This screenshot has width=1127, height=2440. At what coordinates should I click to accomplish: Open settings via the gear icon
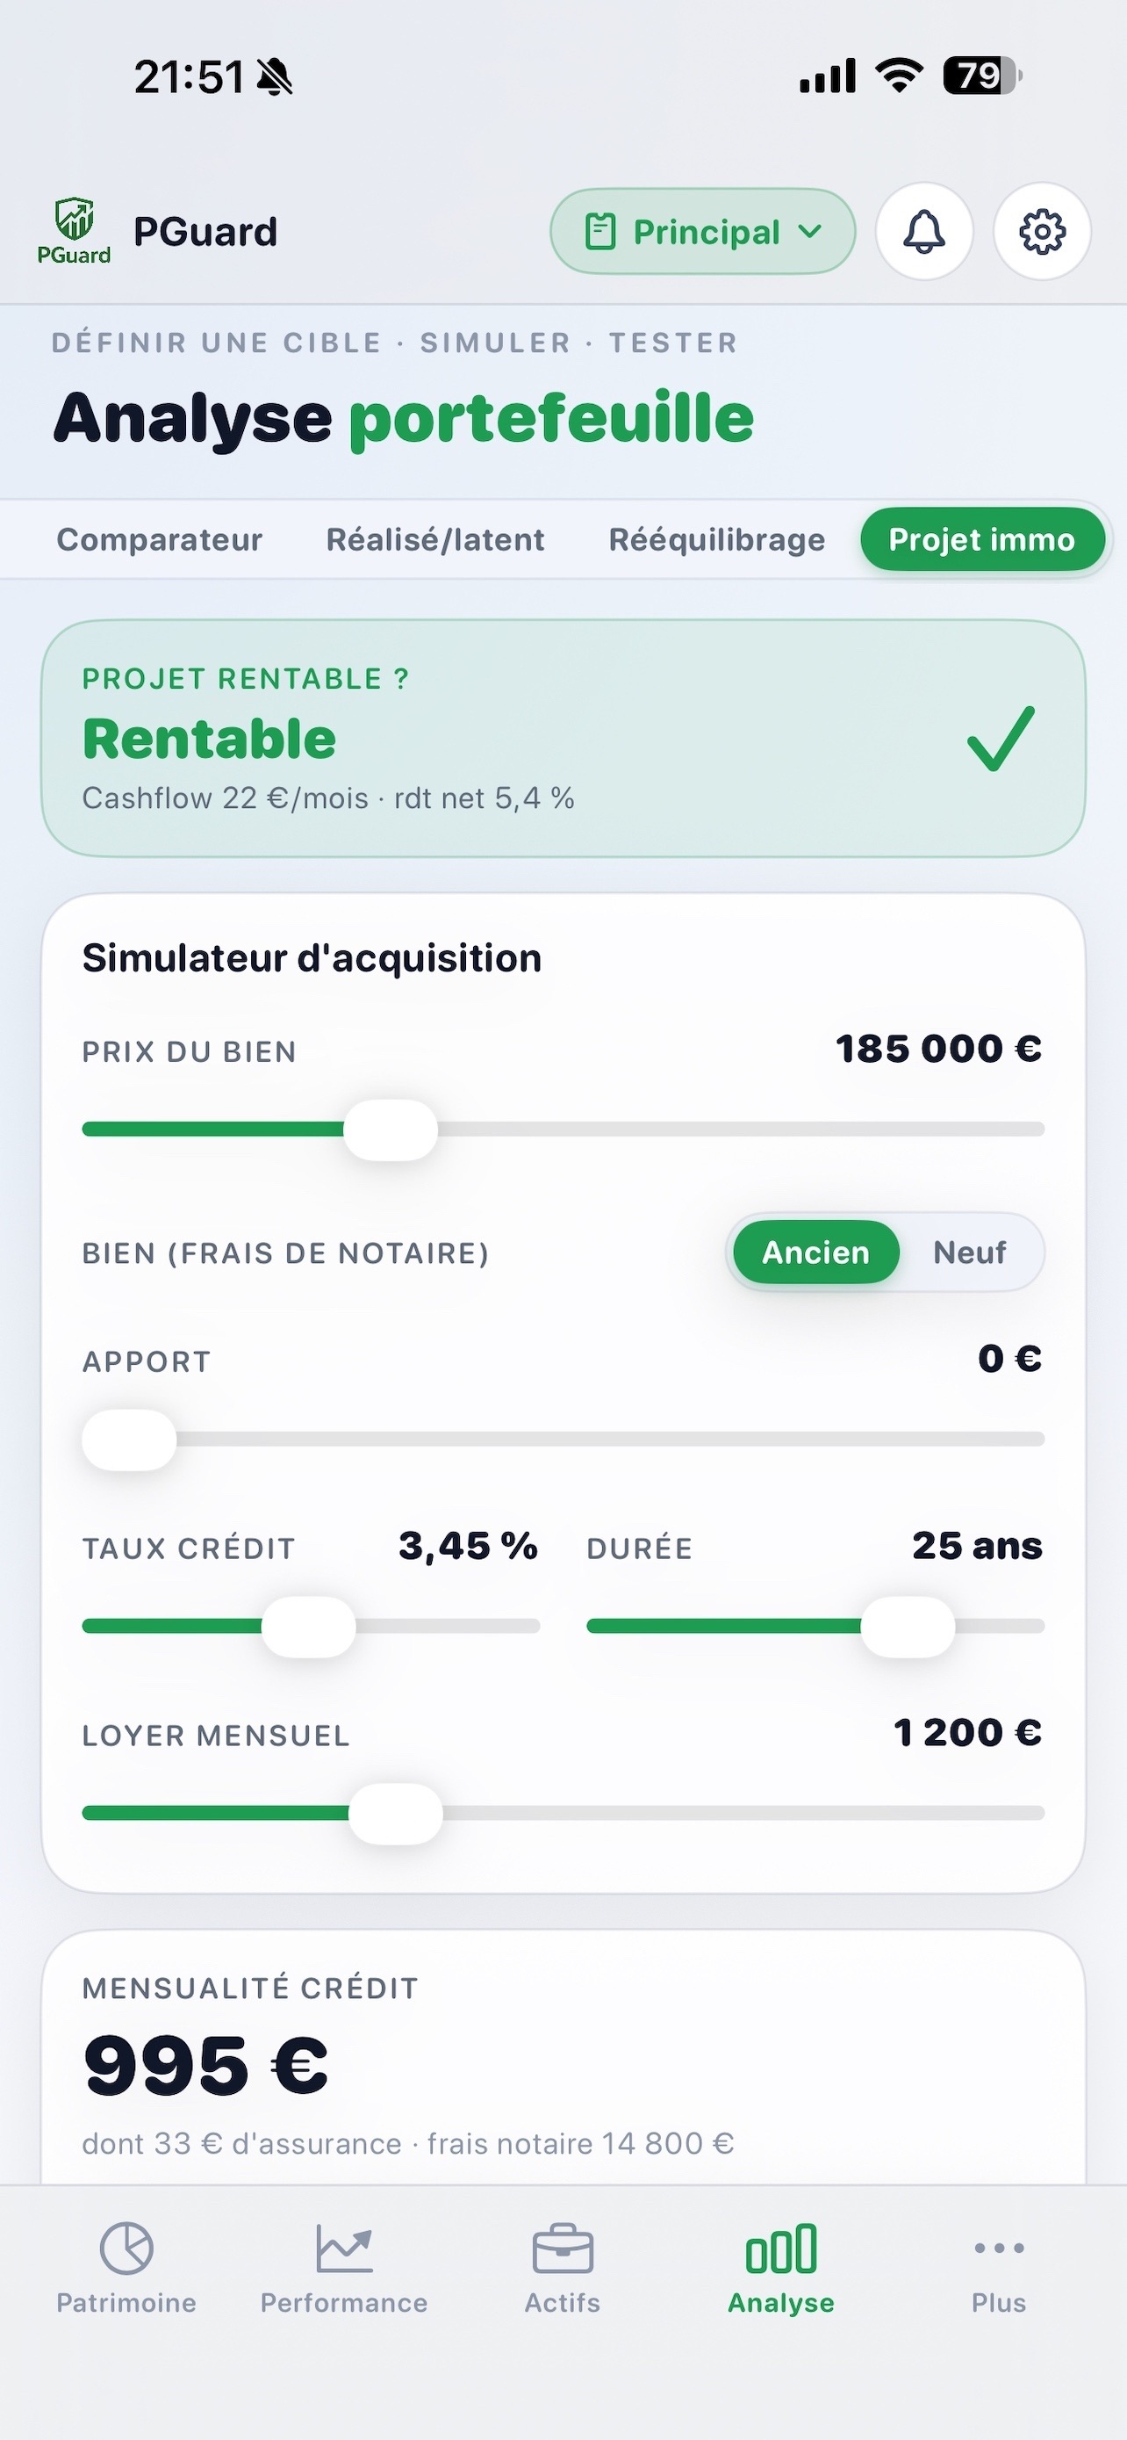coord(1042,231)
